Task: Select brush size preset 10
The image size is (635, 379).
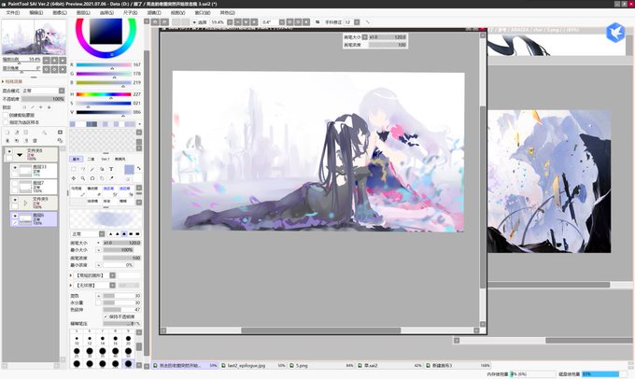Action: (x=77, y=339)
